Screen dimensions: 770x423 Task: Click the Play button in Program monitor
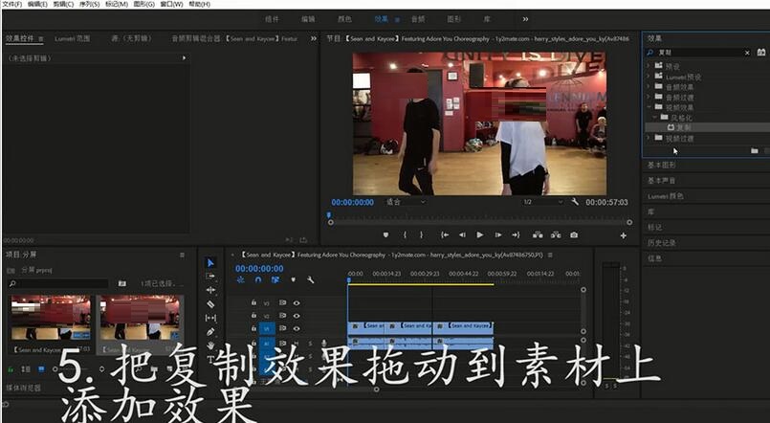pyautogui.click(x=480, y=234)
